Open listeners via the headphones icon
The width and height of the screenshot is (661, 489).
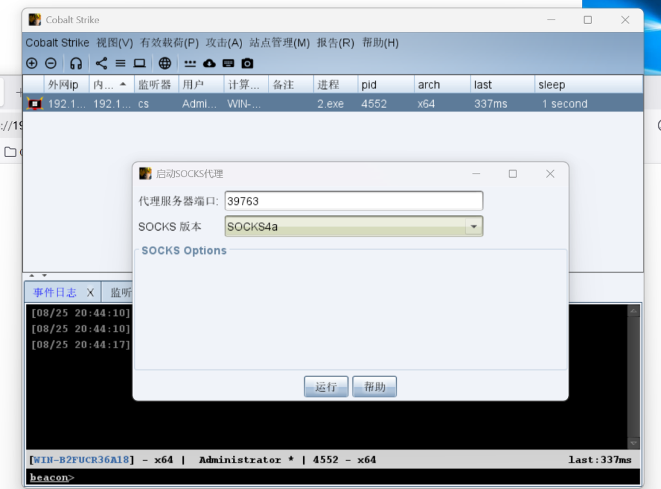pyautogui.click(x=76, y=63)
